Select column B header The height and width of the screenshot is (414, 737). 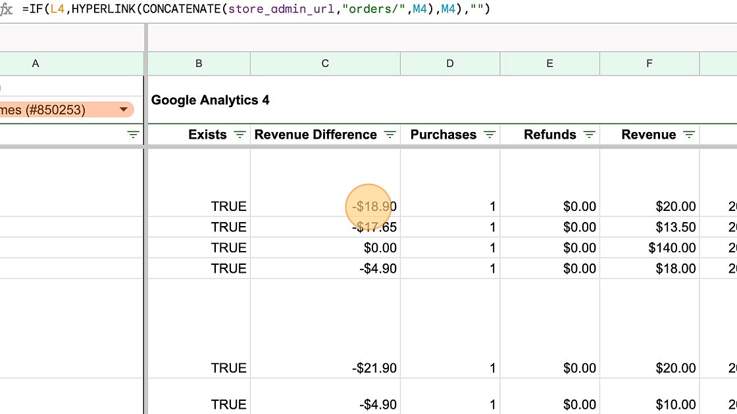coord(199,64)
